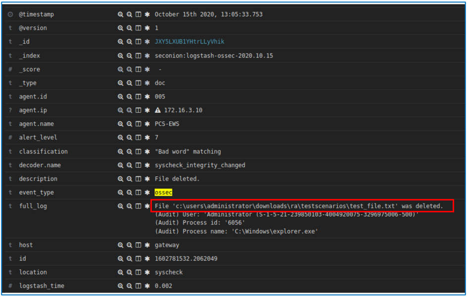Screen dimensions: 468x297
Task: Select timestamp value October 15th 2020
Action: click(x=209, y=14)
